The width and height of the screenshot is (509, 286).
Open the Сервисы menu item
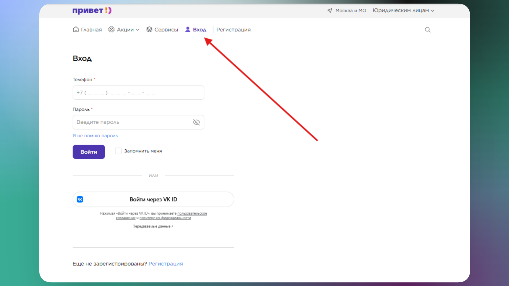tap(166, 30)
